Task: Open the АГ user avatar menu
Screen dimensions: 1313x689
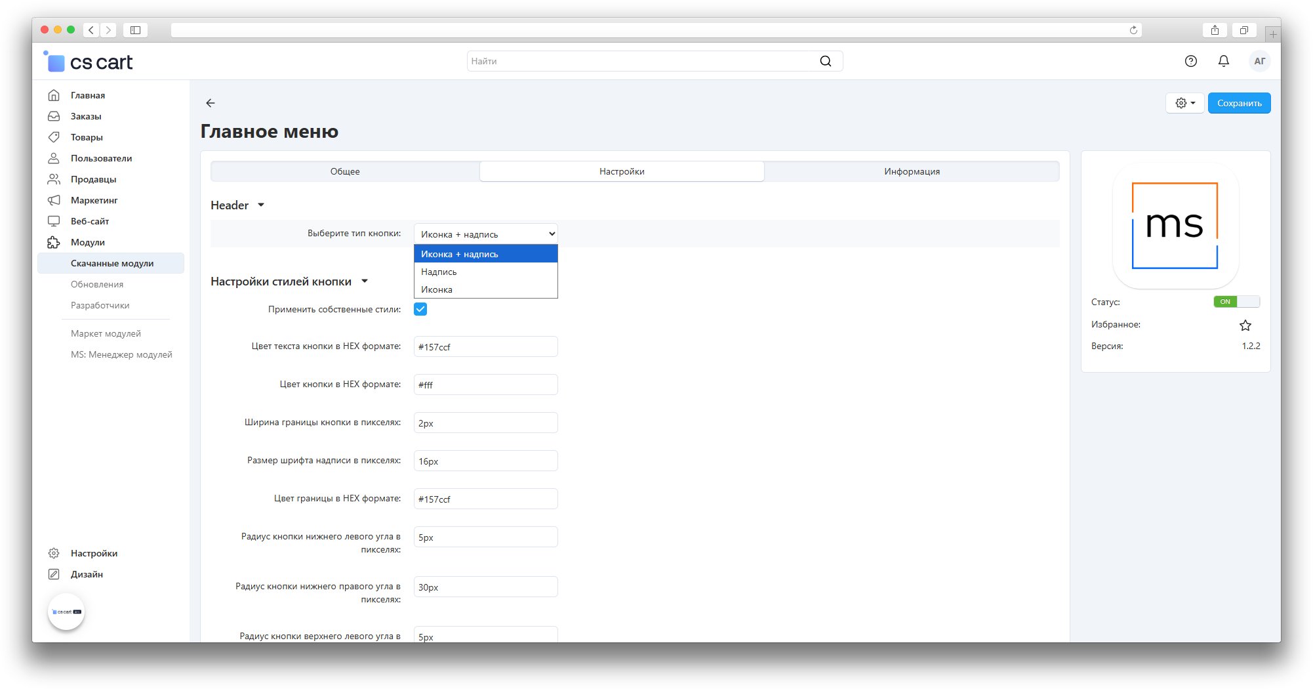Action: tap(1259, 61)
